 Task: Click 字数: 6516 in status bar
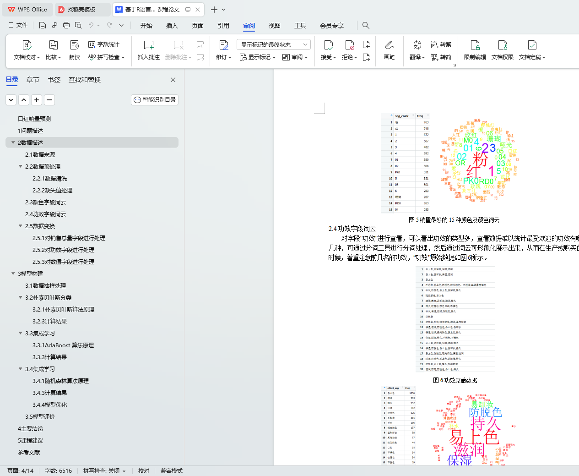(x=58, y=471)
